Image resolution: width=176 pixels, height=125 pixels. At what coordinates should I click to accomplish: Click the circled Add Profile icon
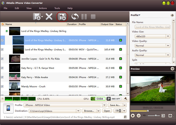coord(62,17)
